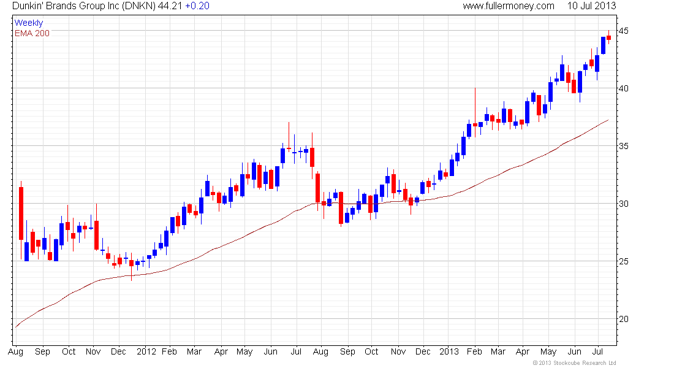Screen dimensions: 674x368
Task: Click the Jul label after 2013
Action: (x=598, y=351)
